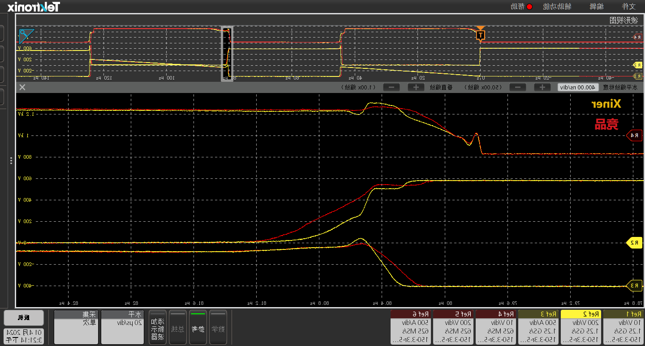Viewport: 645px width, 346px height.
Task: Click the orange trigger T marker
Action: [480, 35]
